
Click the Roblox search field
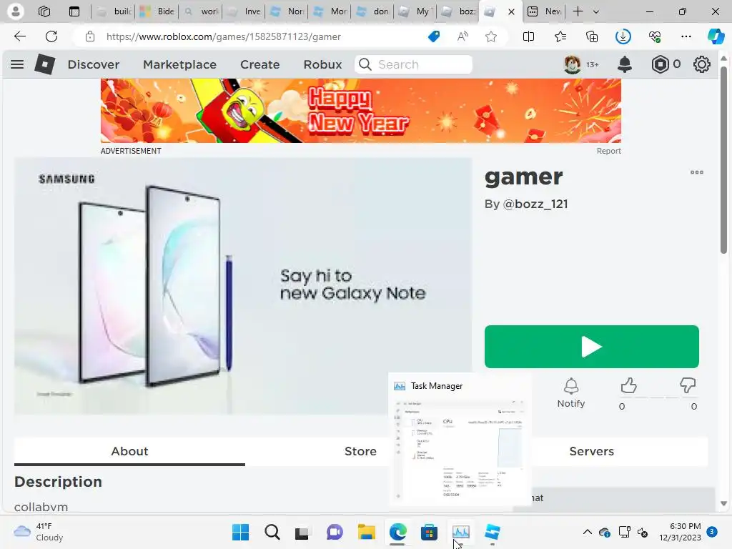(414, 64)
